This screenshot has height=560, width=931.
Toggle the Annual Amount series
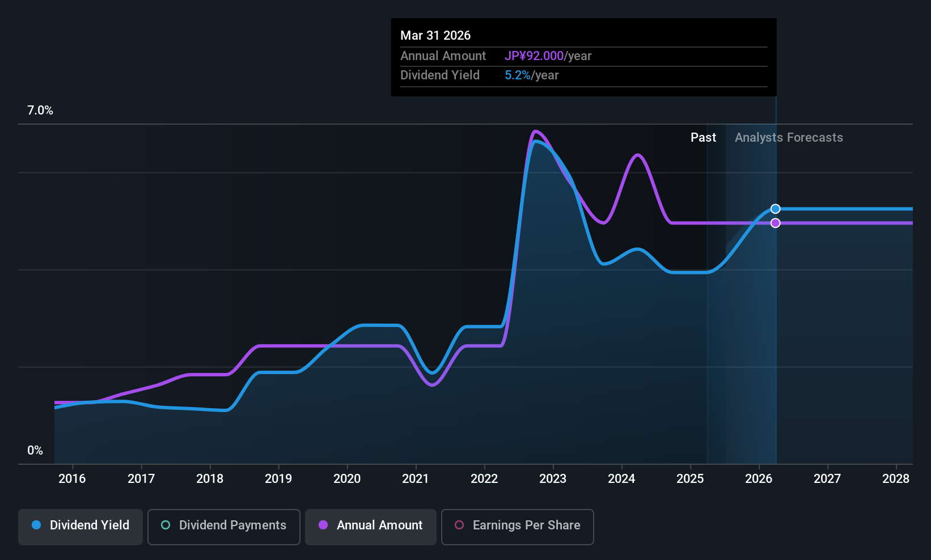click(371, 527)
